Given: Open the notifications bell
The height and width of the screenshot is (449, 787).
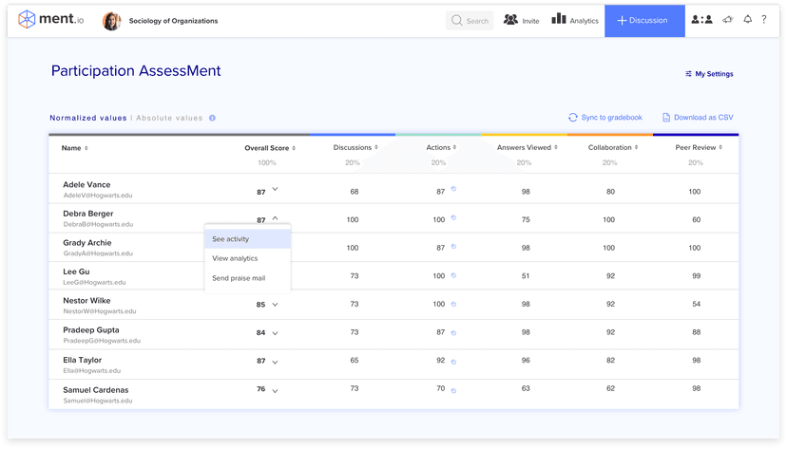Looking at the screenshot, I should [x=747, y=20].
